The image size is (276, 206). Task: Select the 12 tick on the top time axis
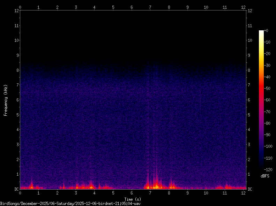click(x=243, y=7)
